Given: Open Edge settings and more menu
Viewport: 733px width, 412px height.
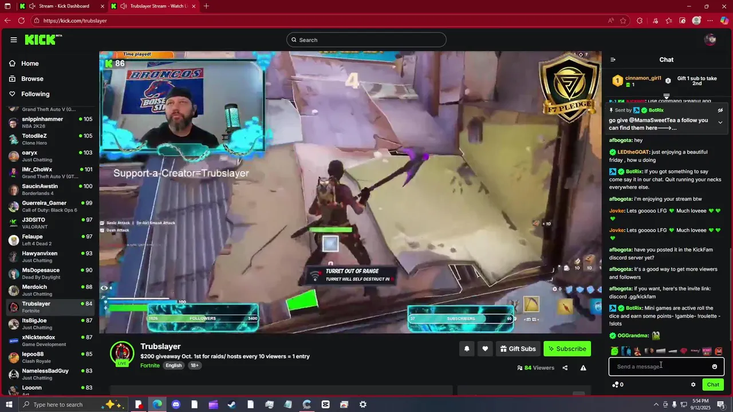Looking at the screenshot, I should 710,21.
